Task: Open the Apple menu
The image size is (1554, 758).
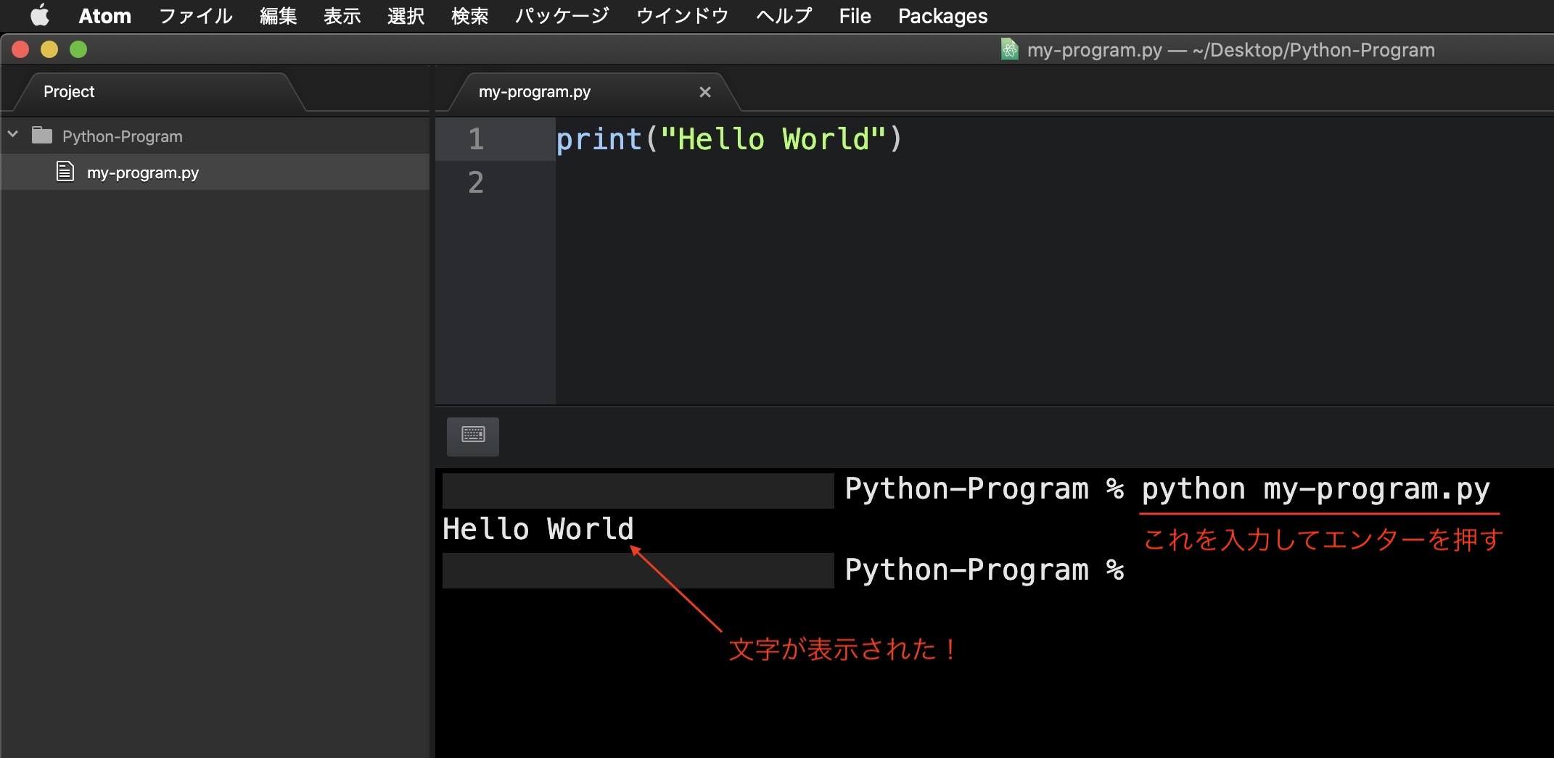Action: point(40,15)
